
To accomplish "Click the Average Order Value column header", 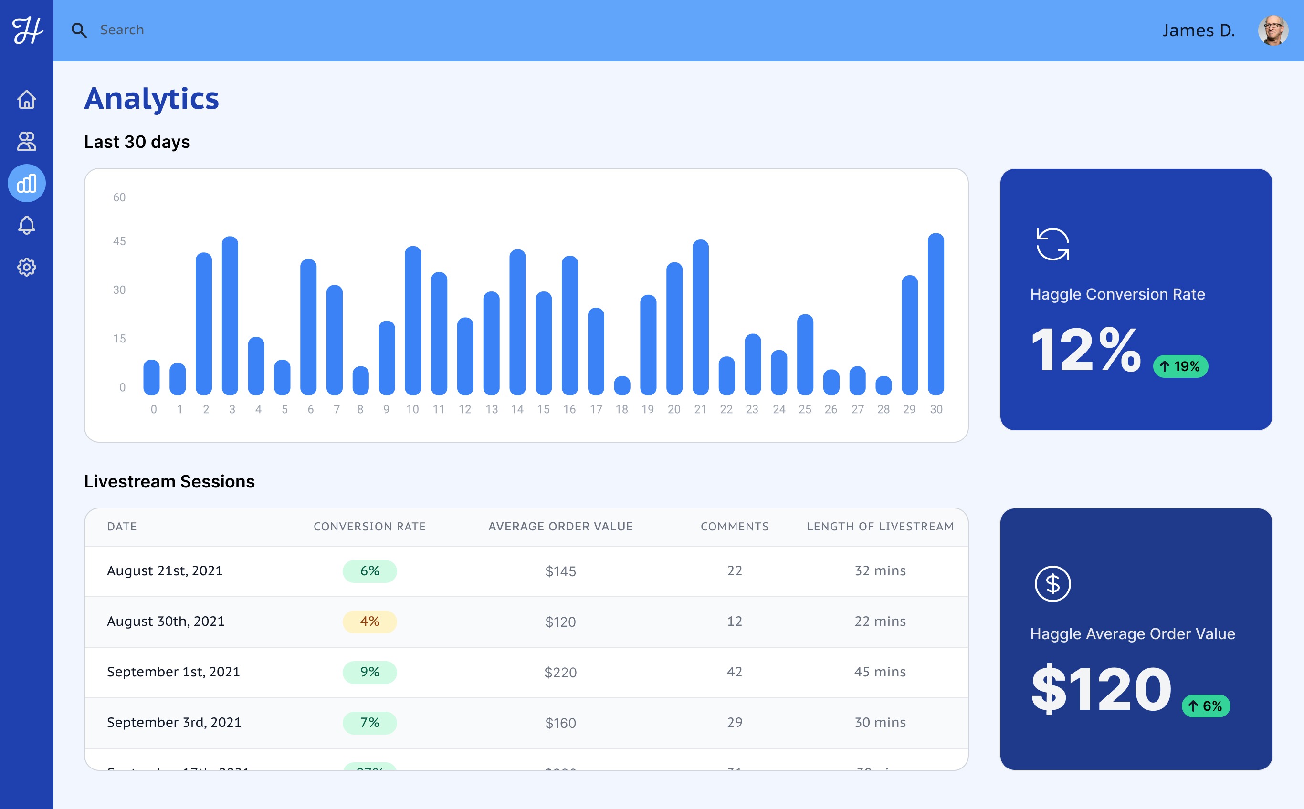I will (560, 527).
